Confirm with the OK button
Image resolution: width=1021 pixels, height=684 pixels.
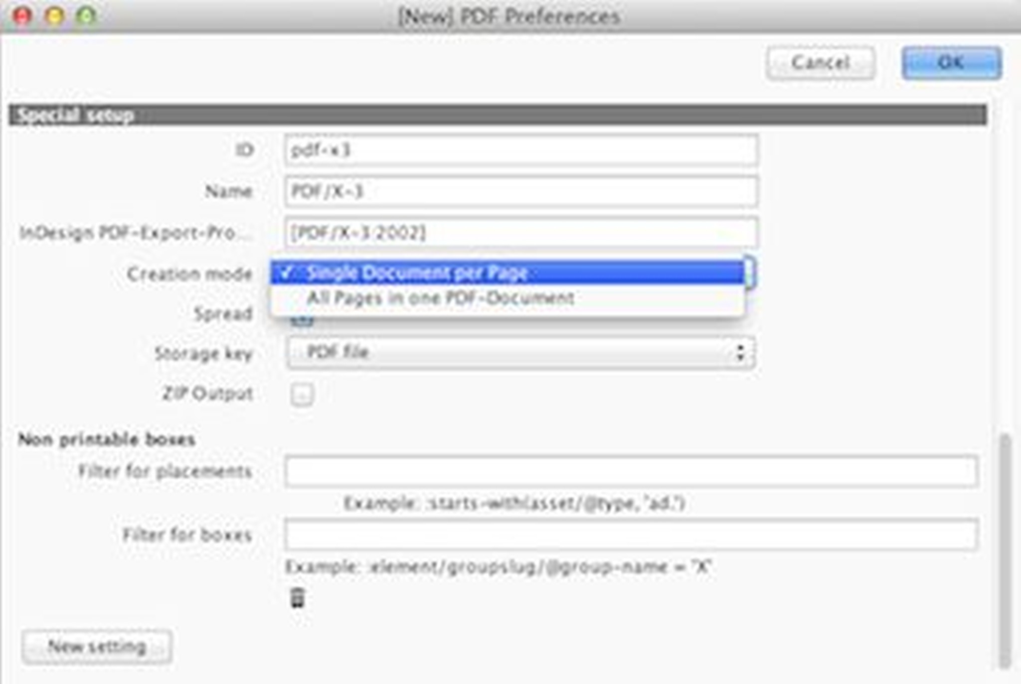(951, 63)
